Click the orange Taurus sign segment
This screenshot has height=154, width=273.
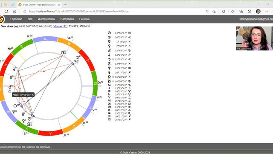point(74,125)
